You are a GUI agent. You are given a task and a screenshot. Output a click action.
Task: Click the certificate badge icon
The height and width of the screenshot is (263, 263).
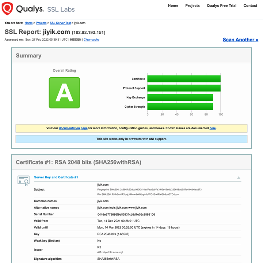pyautogui.click(x=23, y=181)
